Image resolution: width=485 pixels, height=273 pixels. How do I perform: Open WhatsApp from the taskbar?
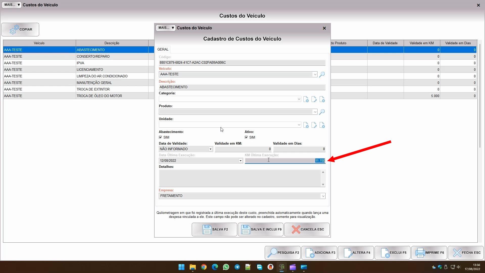click(226, 267)
